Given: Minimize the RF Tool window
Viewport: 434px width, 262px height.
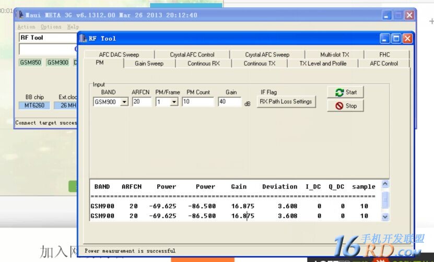Looking at the screenshot, I should (x=384, y=39).
